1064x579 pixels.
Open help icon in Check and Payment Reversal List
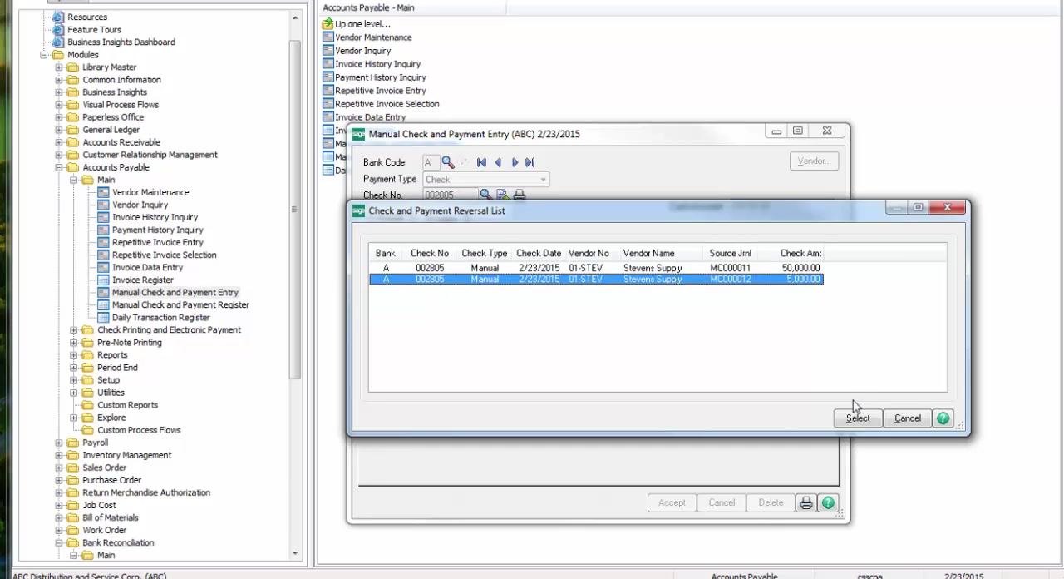point(943,418)
